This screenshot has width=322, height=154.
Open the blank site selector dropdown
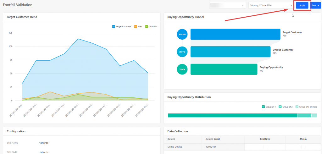(x=228, y=6)
